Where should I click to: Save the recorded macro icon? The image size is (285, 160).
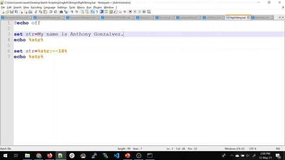pyautogui.click(x=149, y=12)
